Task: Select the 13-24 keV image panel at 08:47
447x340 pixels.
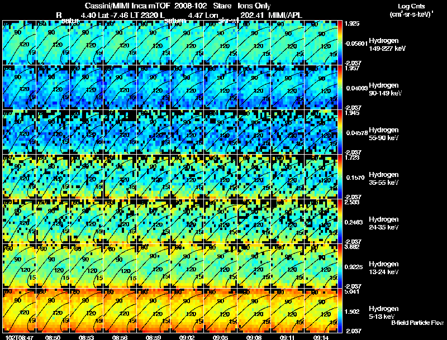Action: [20, 266]
